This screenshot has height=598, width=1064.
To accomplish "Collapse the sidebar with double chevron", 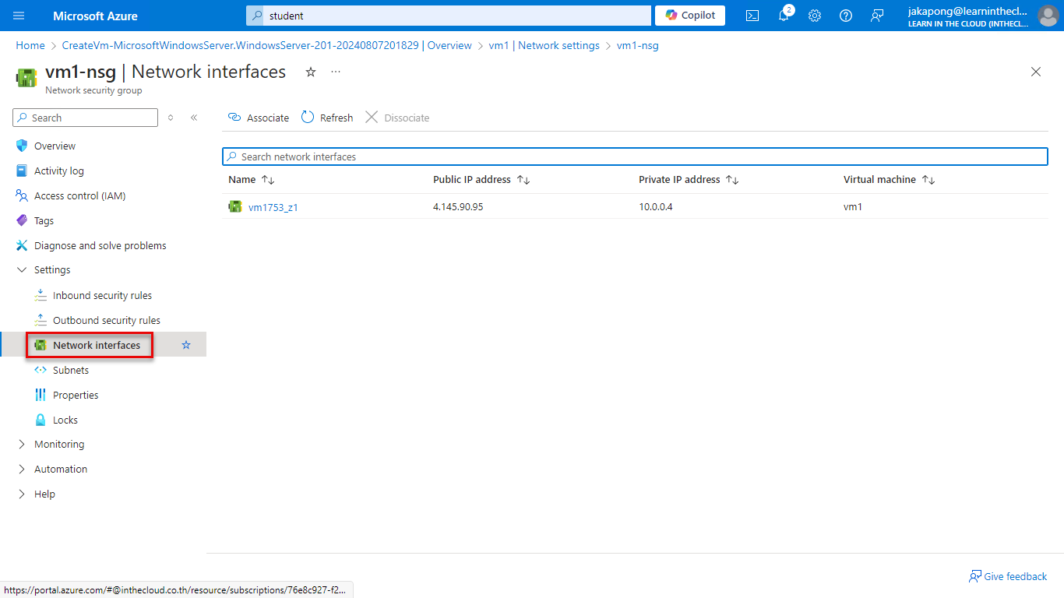I will pos(194,118).
